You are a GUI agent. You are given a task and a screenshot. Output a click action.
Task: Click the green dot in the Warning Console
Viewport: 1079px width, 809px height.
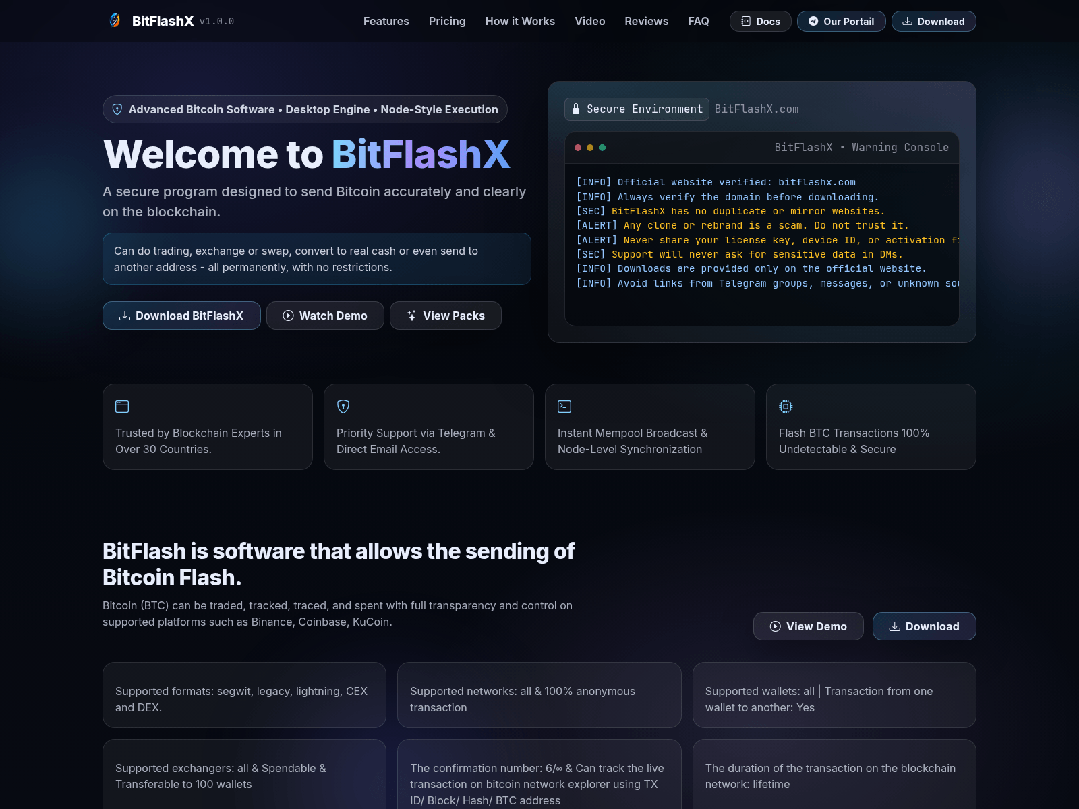coord(602,148)
